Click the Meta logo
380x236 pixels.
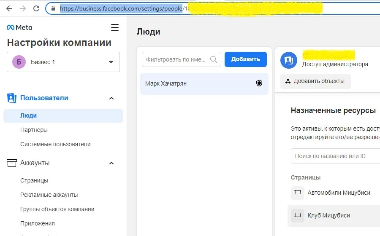click(19, 27)
